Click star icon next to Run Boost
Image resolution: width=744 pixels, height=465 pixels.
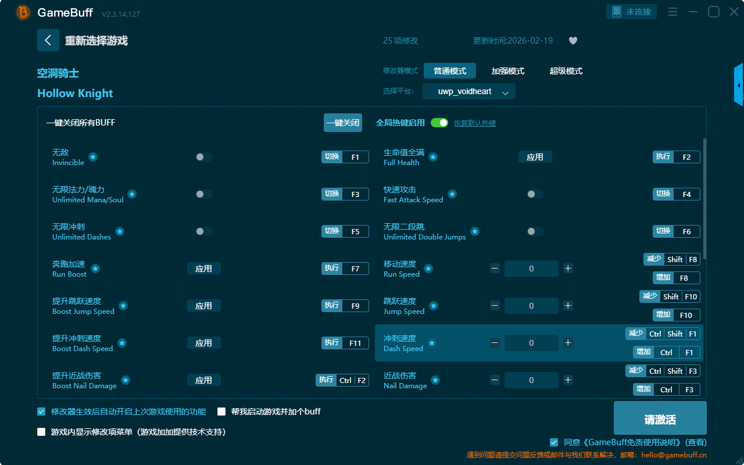(95, 269)
